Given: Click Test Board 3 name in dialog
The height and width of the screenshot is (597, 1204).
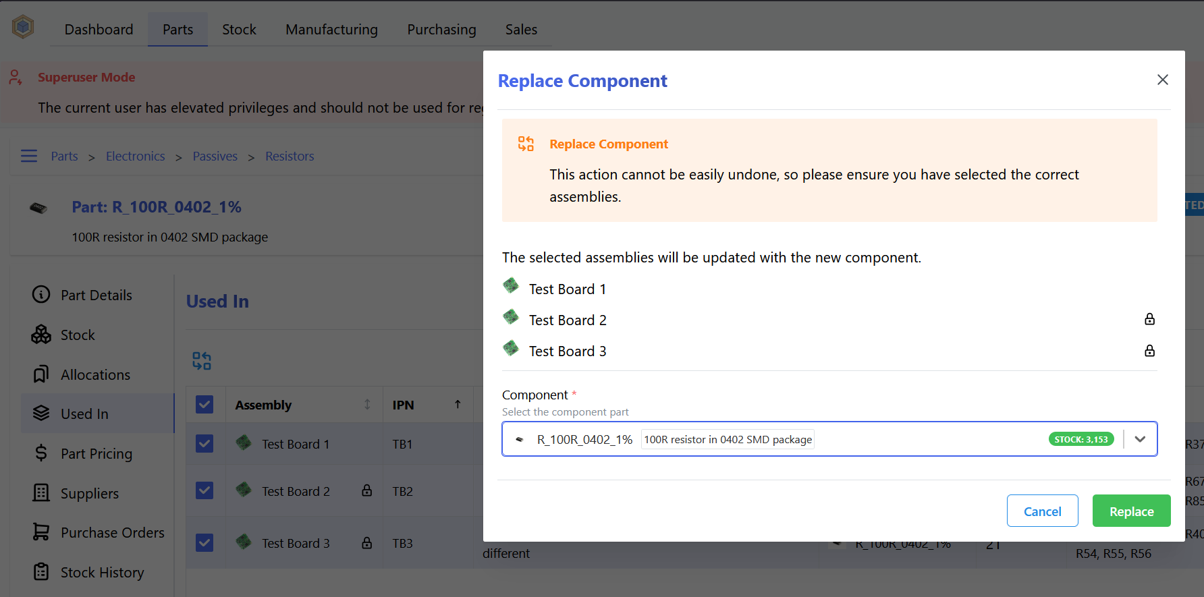Looking at the screenshot, I should pyautogui.click(x=568, y=351).
